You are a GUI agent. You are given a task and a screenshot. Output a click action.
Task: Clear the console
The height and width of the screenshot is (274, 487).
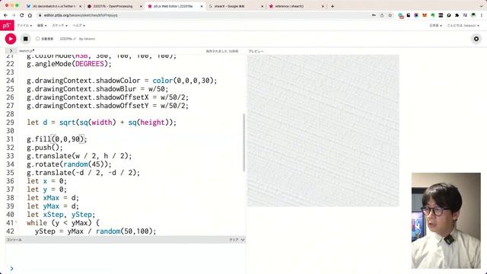click(234, 240)
